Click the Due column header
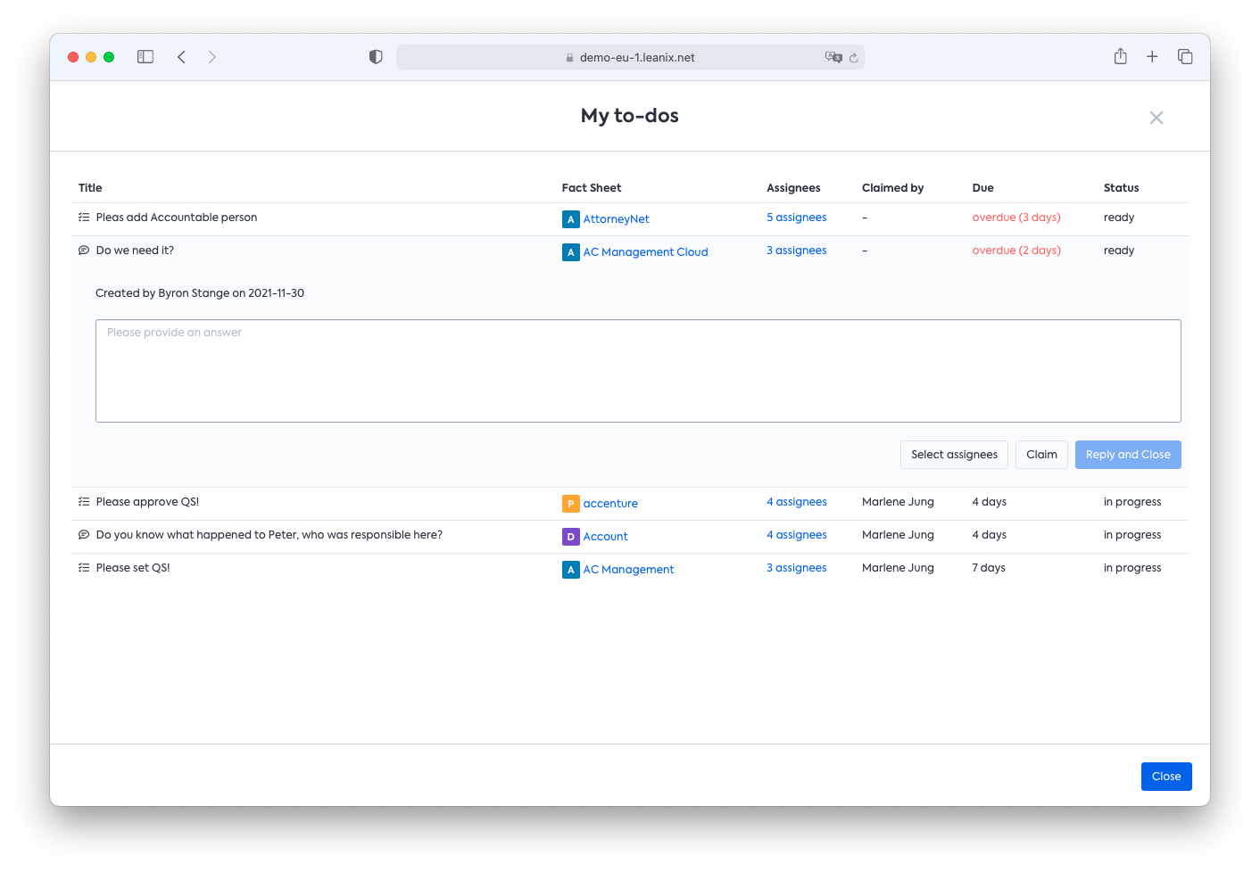Image resolution: width=1260 pixels, height=872 pixels. pyautogui.click(x=982, y=188)
